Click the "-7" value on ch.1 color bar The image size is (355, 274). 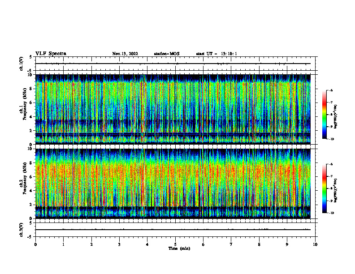[331, 103]
